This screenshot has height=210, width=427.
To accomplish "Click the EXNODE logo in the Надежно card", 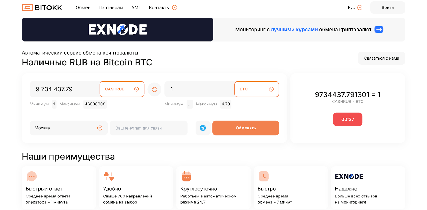I will point(349,176).
